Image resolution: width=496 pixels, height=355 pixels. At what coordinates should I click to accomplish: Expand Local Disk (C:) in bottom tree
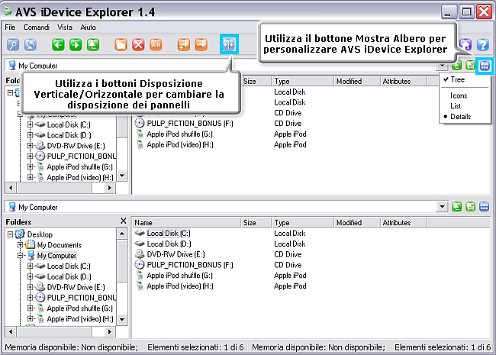tap(30, 266)
